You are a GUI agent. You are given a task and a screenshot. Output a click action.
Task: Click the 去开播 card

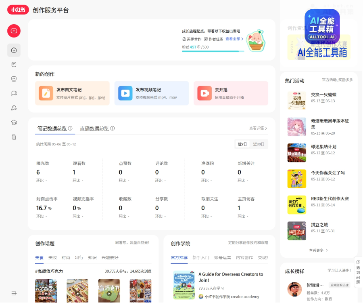coord(231,93)
